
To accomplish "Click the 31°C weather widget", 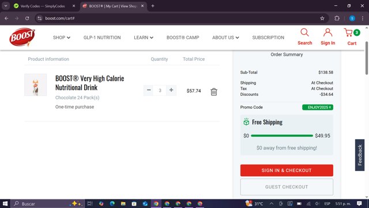I will click(254, 203).
